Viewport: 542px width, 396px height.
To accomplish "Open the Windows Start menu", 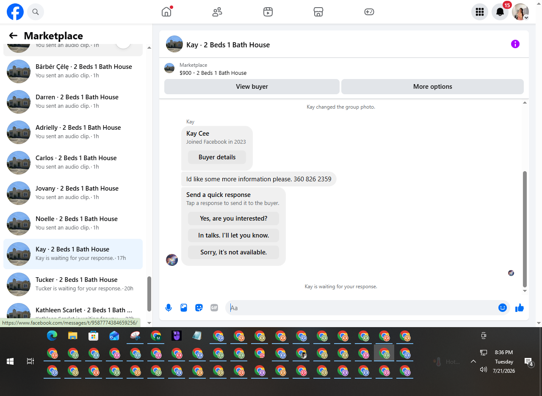I will [10, 361].
